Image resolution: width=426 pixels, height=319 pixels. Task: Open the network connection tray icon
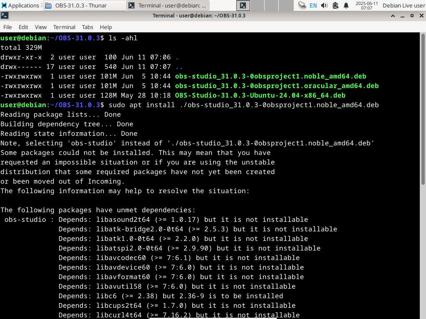tap(302, 5)
